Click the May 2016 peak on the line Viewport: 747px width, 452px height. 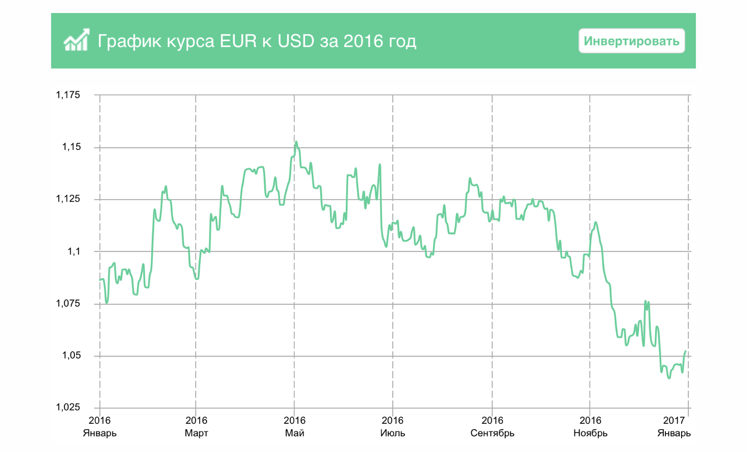[x=296, y=142]
